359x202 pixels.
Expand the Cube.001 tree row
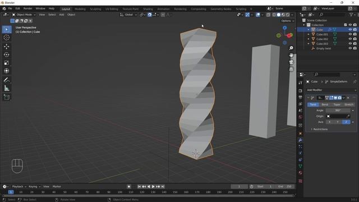309,34
